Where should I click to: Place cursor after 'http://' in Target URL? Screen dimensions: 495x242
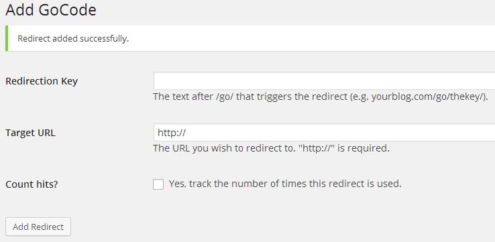186,133
